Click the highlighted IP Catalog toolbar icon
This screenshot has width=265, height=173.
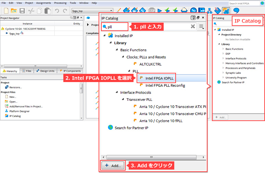[x=226, y=11]
